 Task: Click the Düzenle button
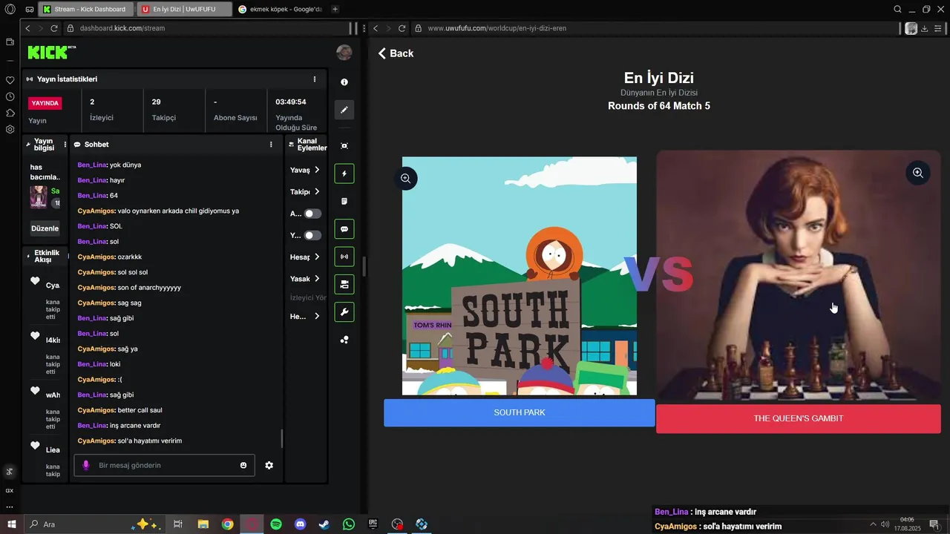click(x=45, y=228)
